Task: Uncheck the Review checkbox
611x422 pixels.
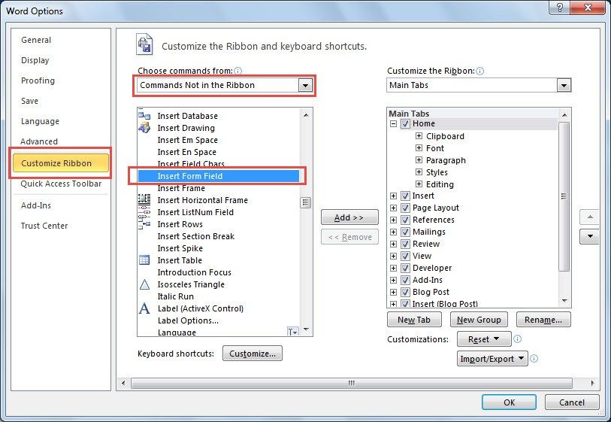Action: pyautogui.click(x=405, y=244)
